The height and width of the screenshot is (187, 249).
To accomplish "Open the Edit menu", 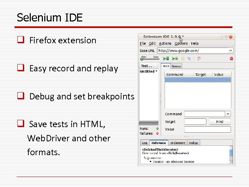I will [152, 43].
